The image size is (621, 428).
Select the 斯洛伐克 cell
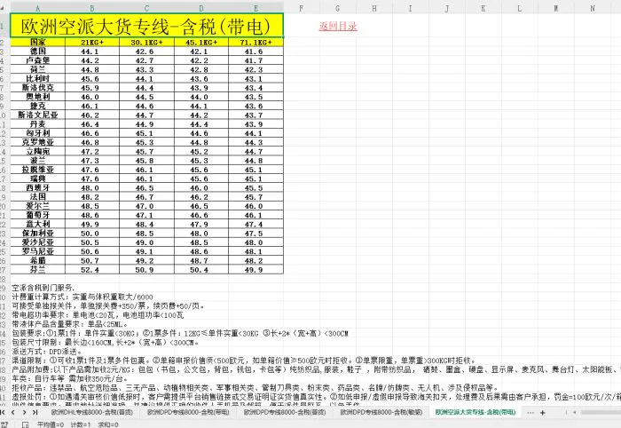[37, 88]
